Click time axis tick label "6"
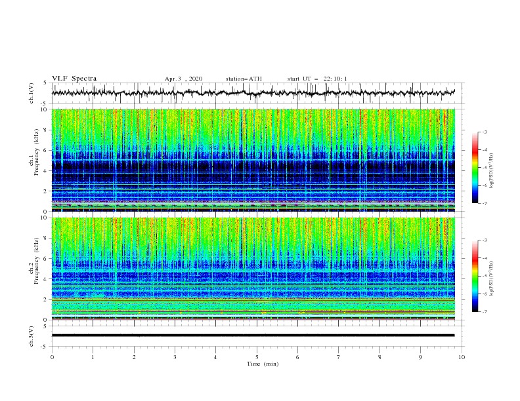The height and width of the screenshot is (401, 520). coord(297,357)
